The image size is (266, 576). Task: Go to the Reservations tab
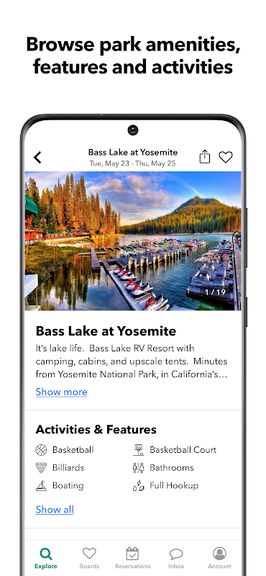(132, 558)
